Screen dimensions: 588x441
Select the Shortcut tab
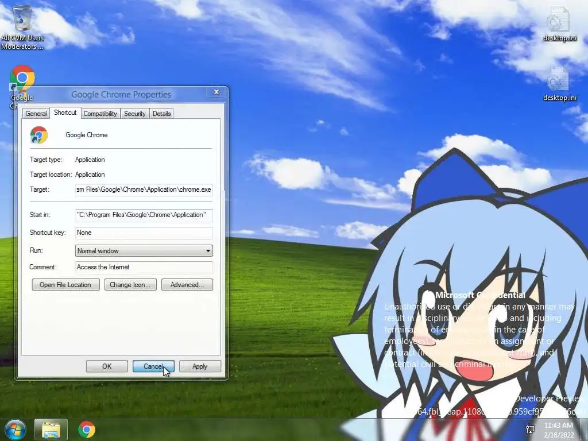[65, 113]
